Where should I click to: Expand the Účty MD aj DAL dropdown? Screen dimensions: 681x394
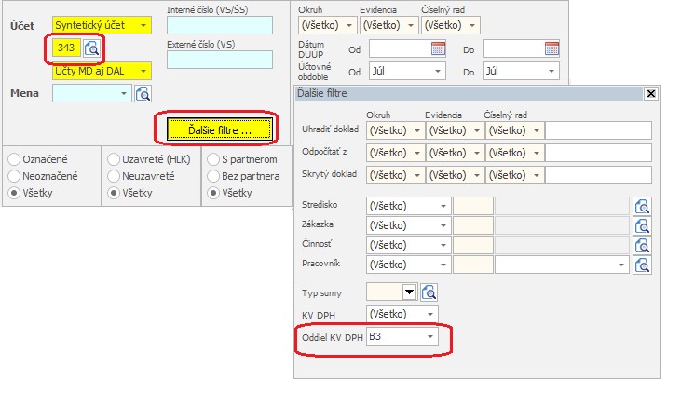pos(143,70)
